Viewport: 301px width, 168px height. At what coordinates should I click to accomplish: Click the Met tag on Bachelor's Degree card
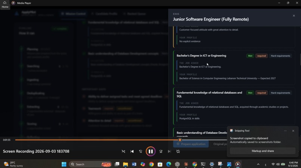[x=250, y=56]
